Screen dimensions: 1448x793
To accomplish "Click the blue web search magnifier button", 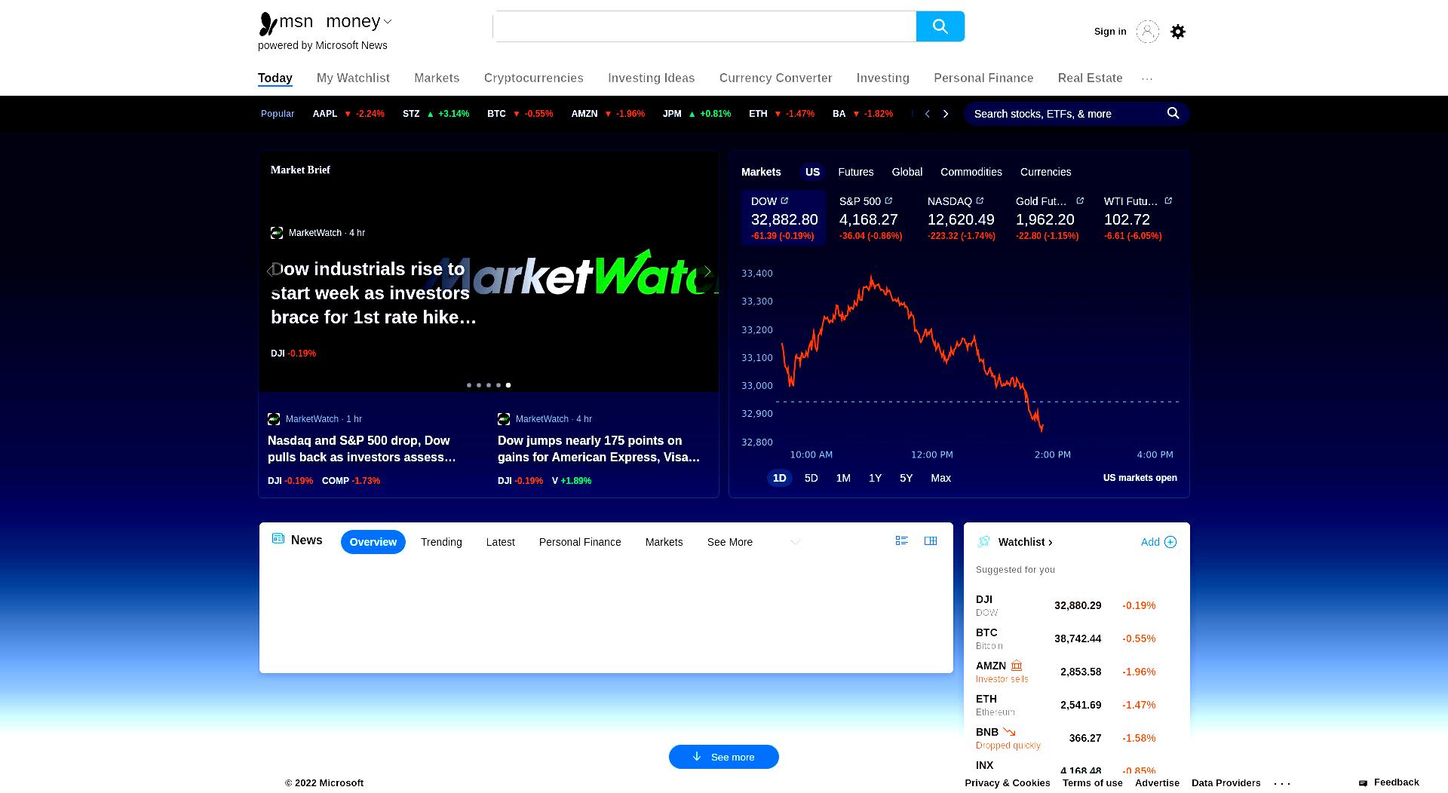I will click(x=940, y=26).
